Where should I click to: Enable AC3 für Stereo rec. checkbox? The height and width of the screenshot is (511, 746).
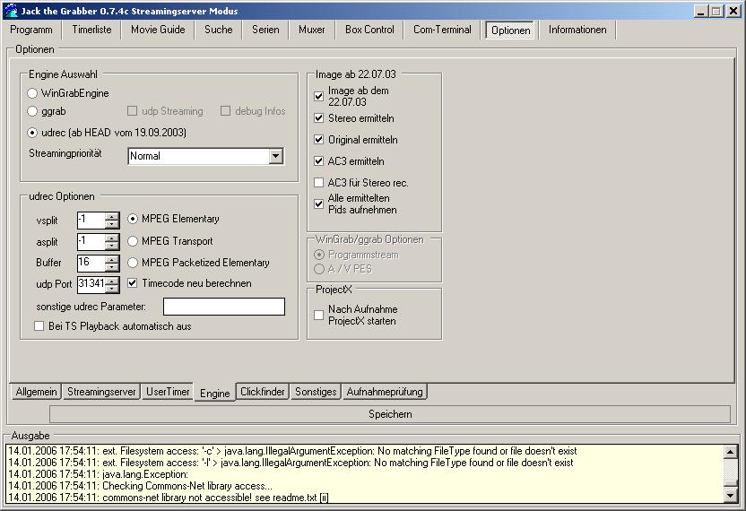pyautogui.click(x=319, y=183)
